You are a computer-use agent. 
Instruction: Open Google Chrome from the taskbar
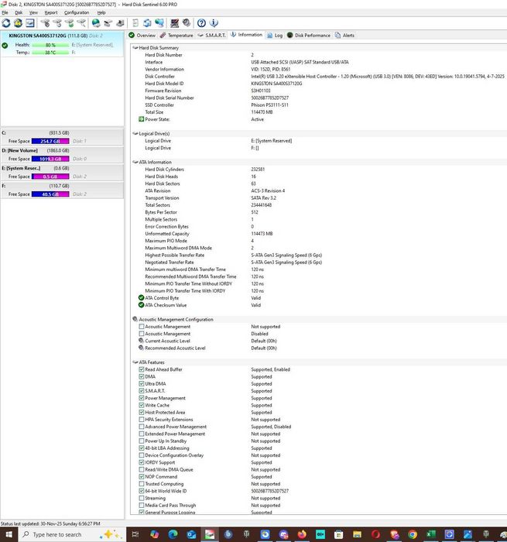point(413,534)
